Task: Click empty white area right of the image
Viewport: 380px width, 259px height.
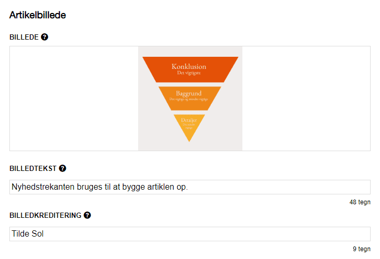Action: click(307, 98)
